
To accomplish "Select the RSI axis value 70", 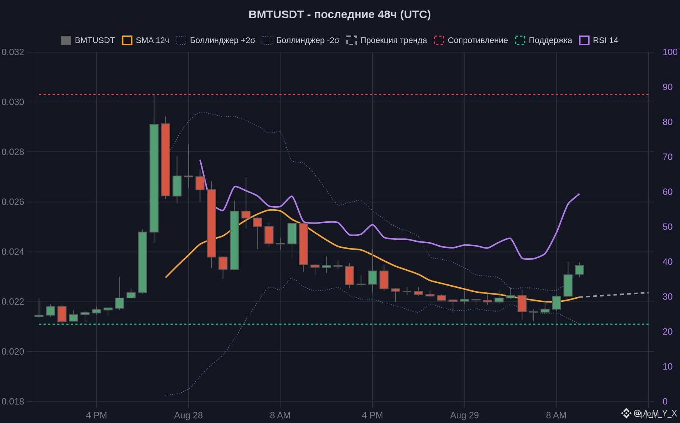I will (668, 157).
